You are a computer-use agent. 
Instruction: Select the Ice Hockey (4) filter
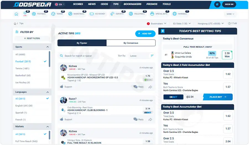tap(23, 82)
